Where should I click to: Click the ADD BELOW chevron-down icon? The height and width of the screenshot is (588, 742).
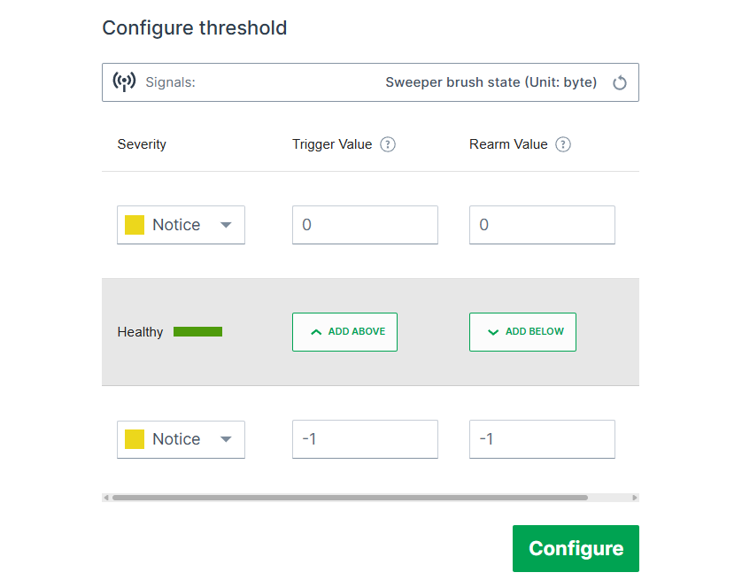[493, 332]
